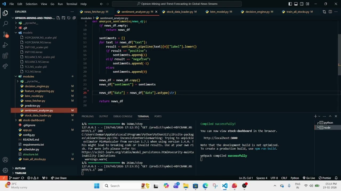The width and height of the screenshot is (341, 191).
Task: Open the Run and Debug view
Action: pos(5,45)
